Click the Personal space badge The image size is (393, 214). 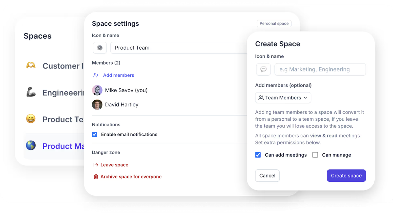[x=274, y=23]
